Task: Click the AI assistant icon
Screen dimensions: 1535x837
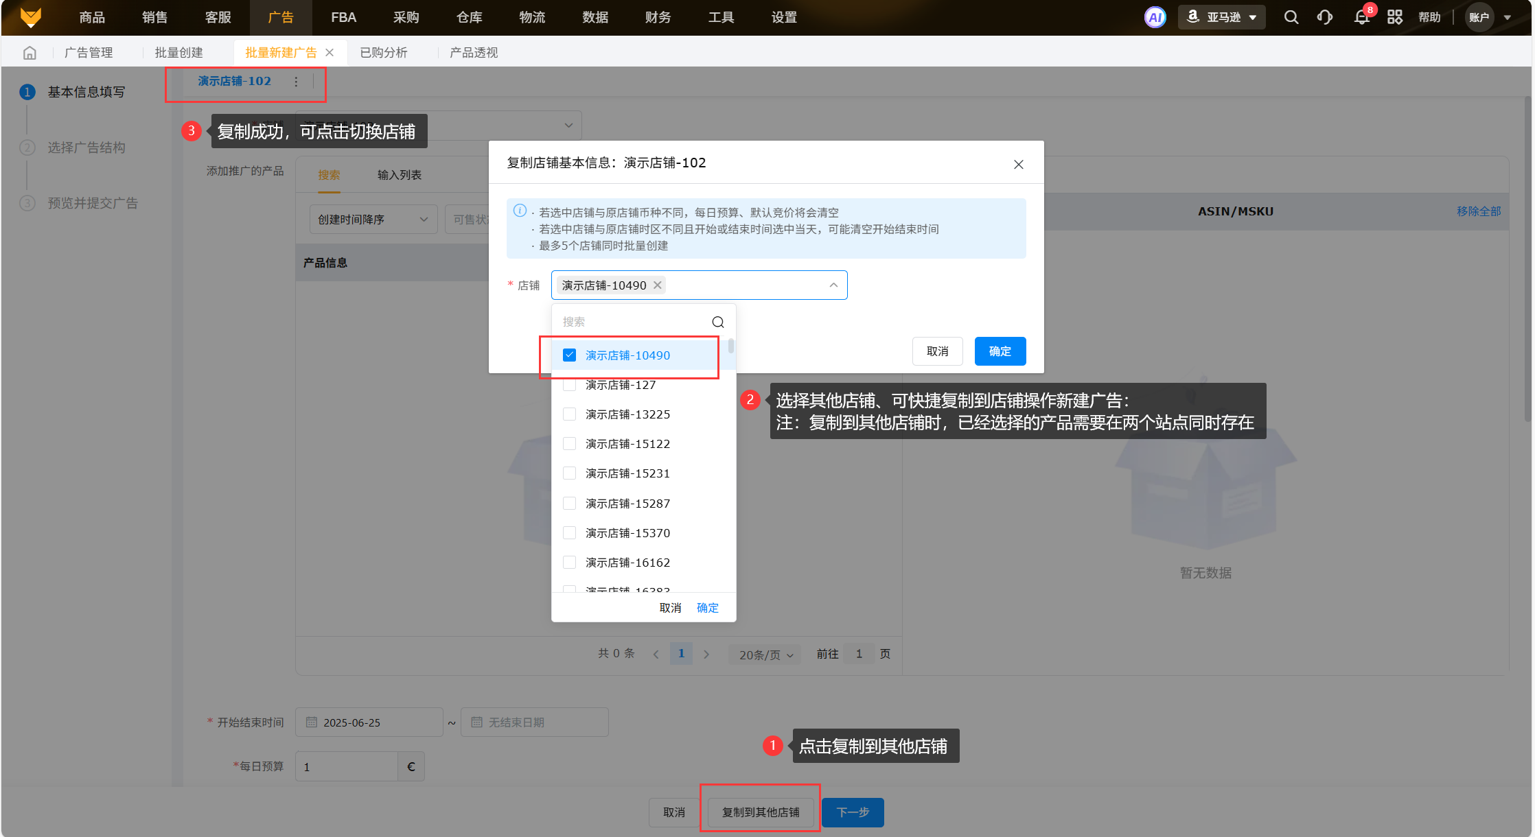Action: 1155,17
